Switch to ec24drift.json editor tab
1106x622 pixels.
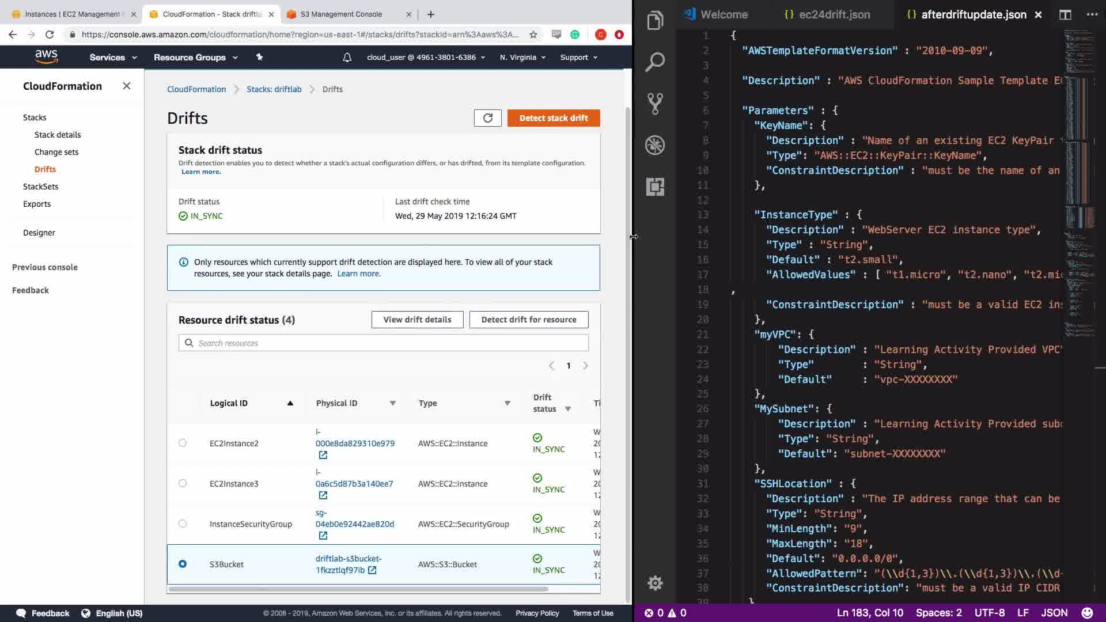pyautogui.click(x=827, y=15)
